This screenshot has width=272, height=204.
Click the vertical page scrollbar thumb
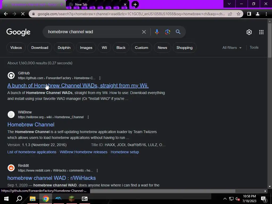(x=269, y=40)
